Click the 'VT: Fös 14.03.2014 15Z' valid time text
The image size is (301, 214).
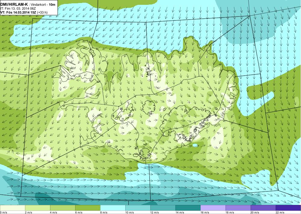coord(18,12)
